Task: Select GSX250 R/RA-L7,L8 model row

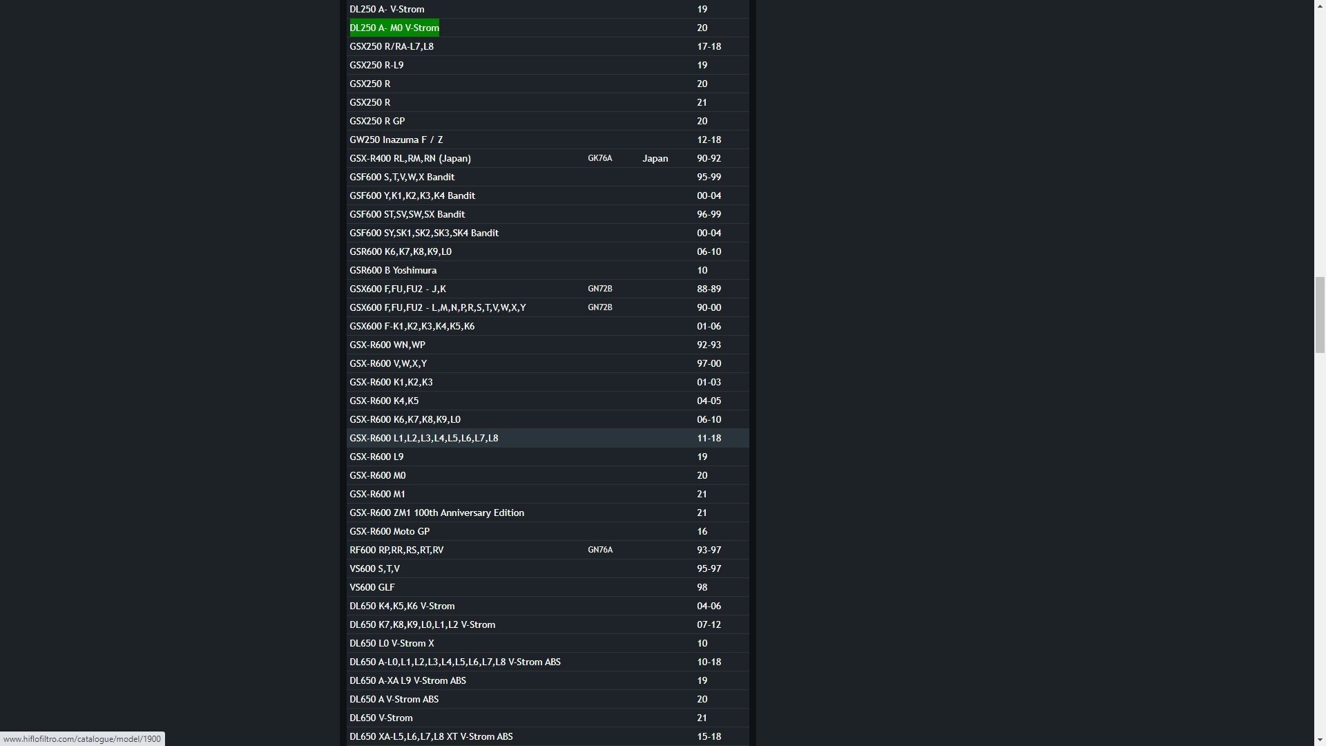Action: (x=391, y=46)
